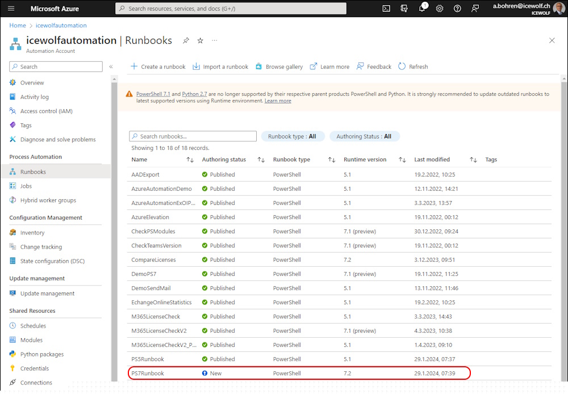Open the PS5Runbook runbook
The width and height of the screenshot is (568, 394).
click(148, 359)
